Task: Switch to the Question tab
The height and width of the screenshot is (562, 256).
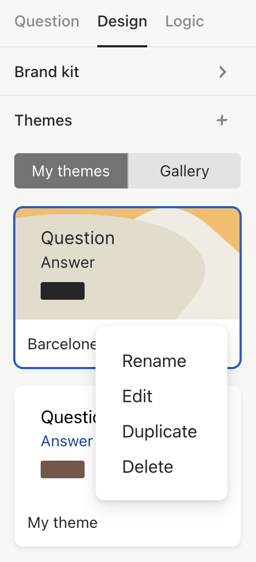Action: pos(47,21)
